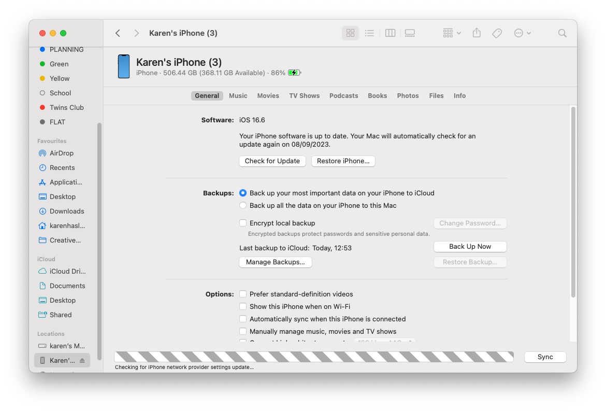Open the group-by dropdown in the toolbar

pyautogui.click(x=451, y=33)
